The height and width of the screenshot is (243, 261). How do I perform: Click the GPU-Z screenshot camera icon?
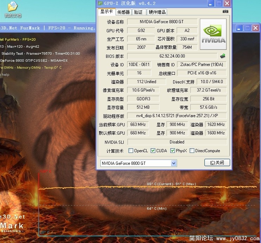click(x=225, y=12)
